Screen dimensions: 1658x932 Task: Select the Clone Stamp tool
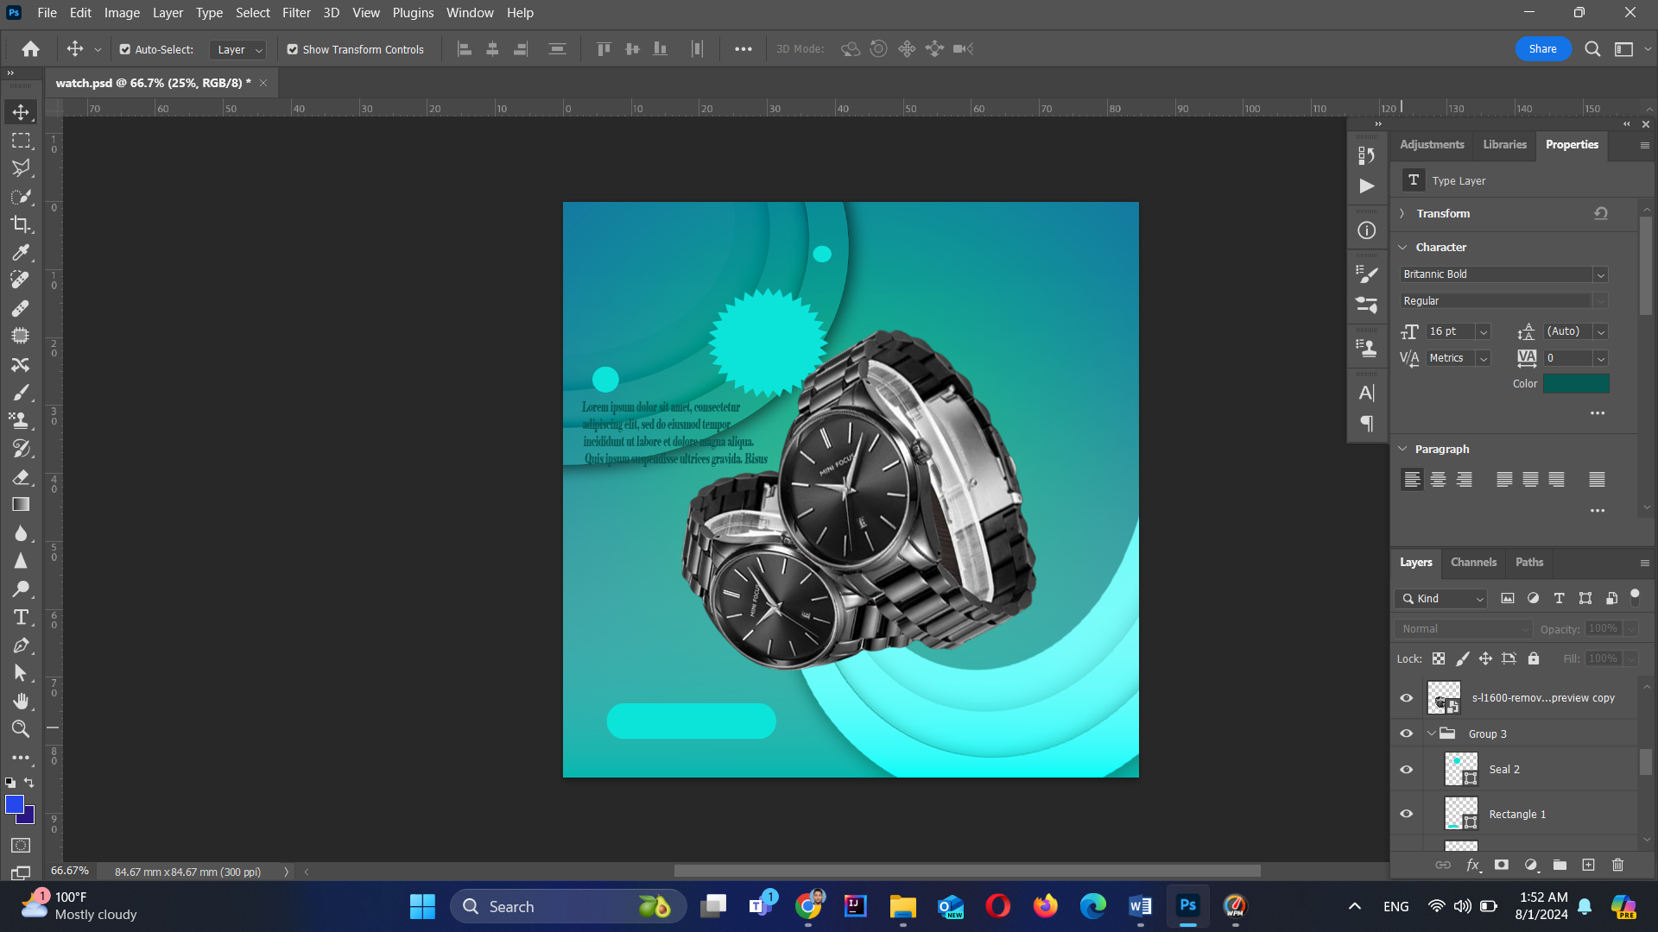[21, 420]
